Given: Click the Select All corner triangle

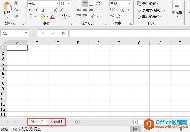Looking at the screenshot, I should [x=4, y=43].
